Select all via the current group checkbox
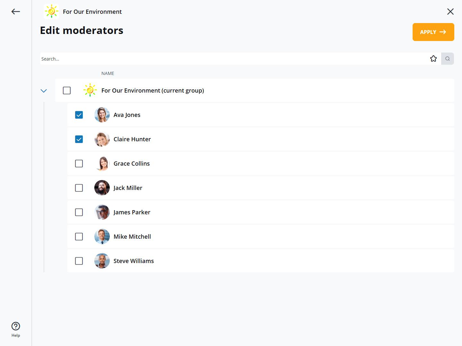 point(67,90)
